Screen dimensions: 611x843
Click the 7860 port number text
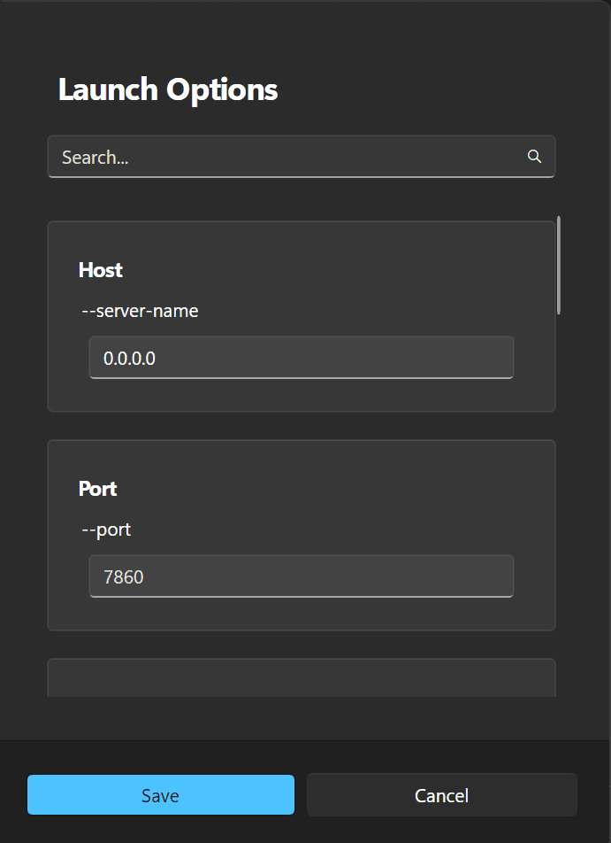pyautogui.click(x=124, y=576)
